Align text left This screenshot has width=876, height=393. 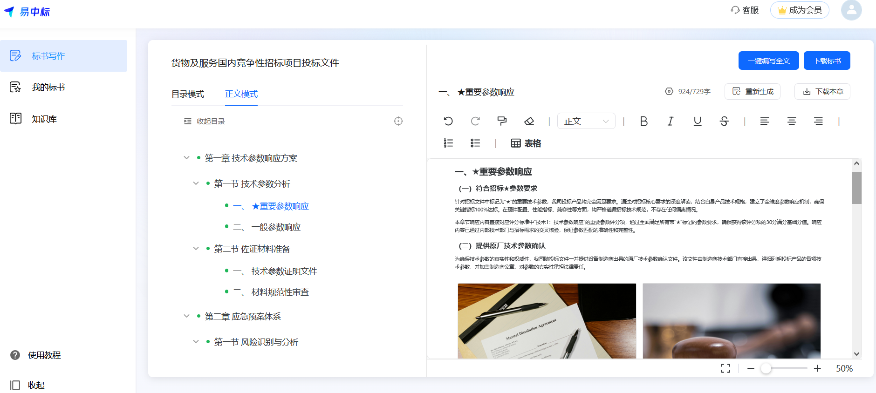tap(765, 121)
